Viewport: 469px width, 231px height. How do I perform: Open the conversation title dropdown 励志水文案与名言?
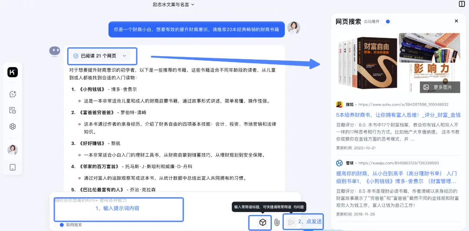(173, 4)
